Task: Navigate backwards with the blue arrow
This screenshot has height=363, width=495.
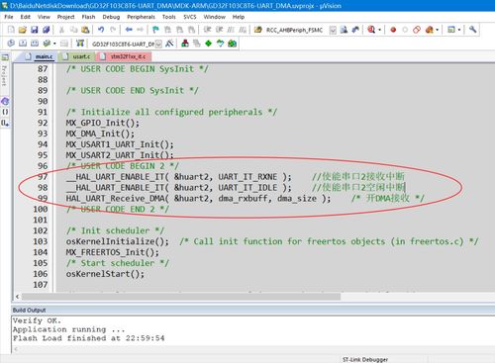Action: (129, 30)
